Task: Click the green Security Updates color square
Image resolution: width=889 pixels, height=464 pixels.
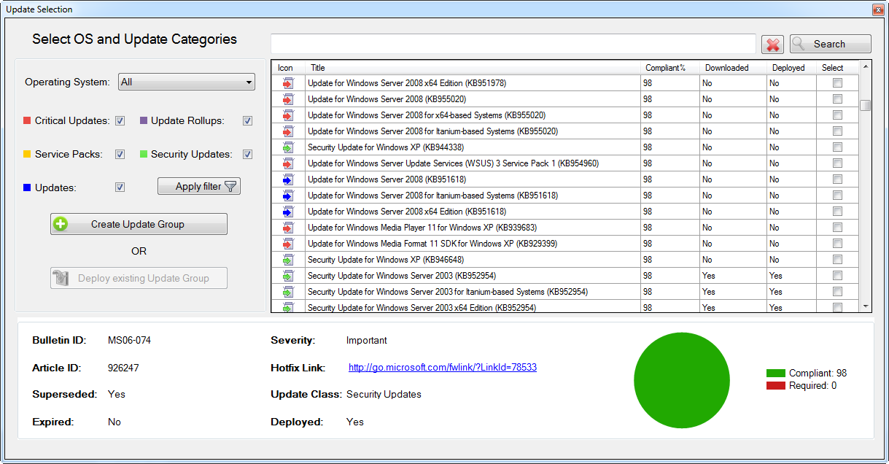Action: (x=144, y=155)
